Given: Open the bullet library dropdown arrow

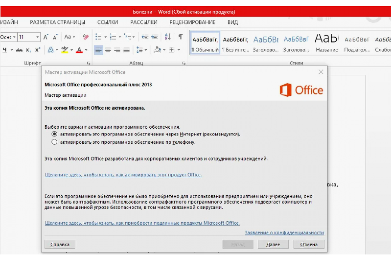Looking at the screenshot, I should (x=106, y=37).
